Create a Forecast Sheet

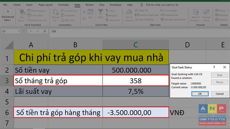(x=206, y=15)
